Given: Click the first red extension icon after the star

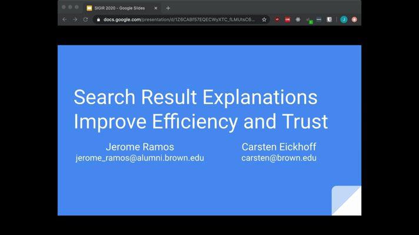Looking at the screenshot, I should click(x=277, y=19).
